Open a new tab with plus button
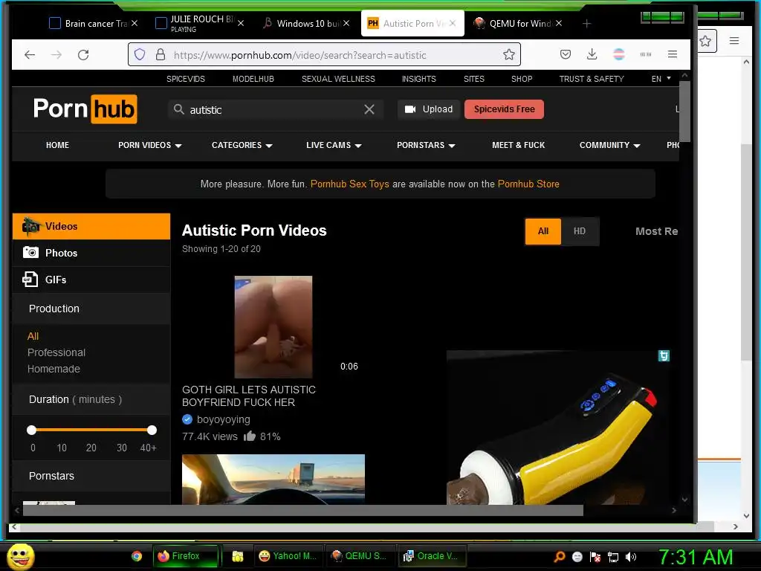The image size is (761, 571). (x=587, y=23)
